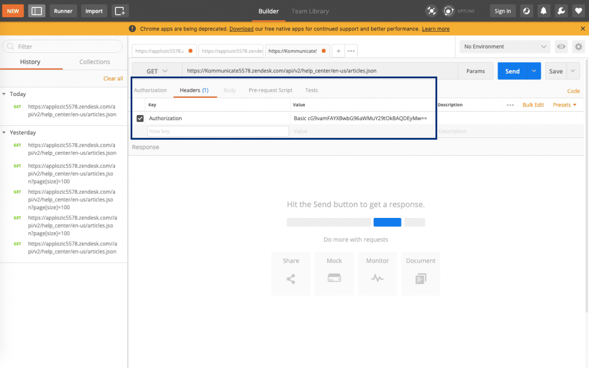Follow the Learn more link in banner
The image size is (589, 368).
coord(435,29)
